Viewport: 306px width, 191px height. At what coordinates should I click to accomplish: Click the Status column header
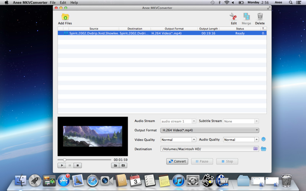[240, 29]
